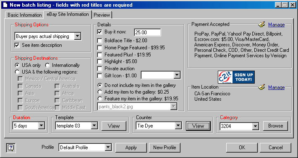Click the Payment Accepted manage icon

click(261, 25)
